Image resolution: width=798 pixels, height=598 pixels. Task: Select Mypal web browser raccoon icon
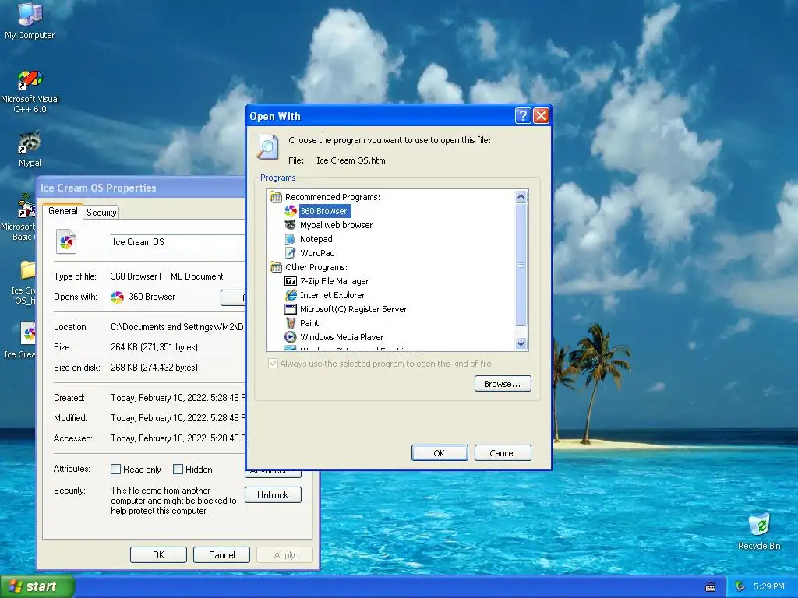click(291, 225)
